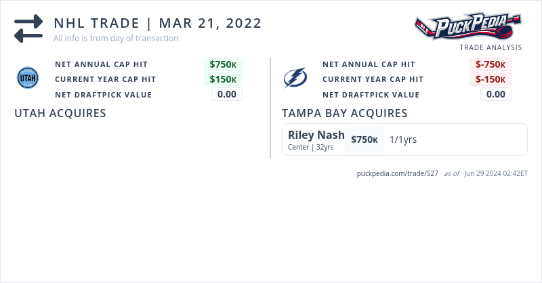542x283 pixels.
Task: Click Tampa Bay's 0.00 net draftpick value
Action: click(496, 94)
